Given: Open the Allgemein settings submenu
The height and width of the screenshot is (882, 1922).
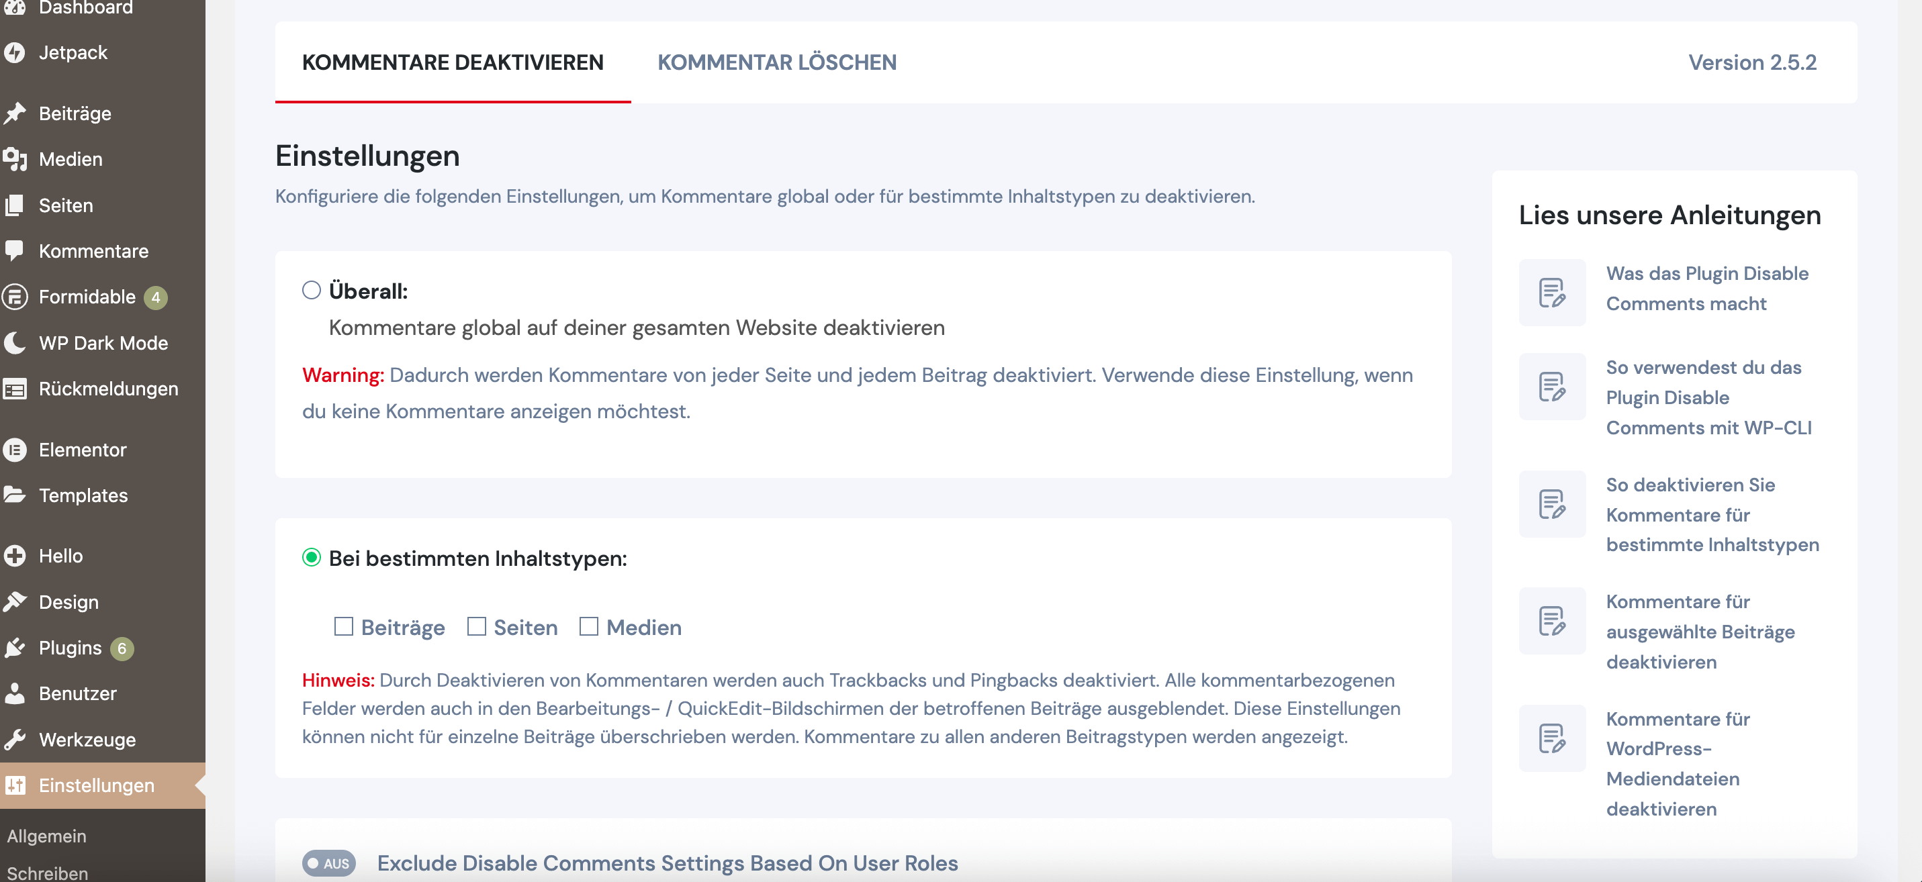Looking at the screenshot, I should pos(46,836).
